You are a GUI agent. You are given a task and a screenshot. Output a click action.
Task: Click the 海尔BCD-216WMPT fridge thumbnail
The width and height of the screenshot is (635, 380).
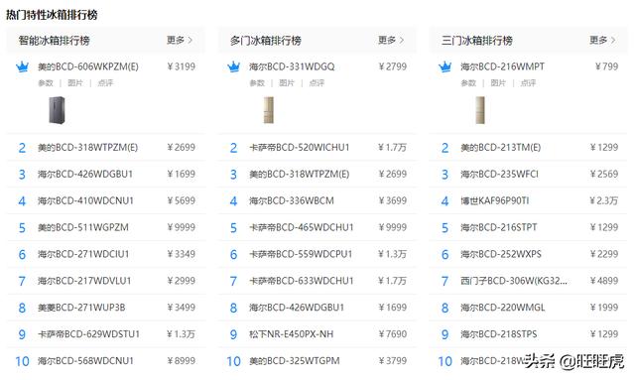click(480, 110)
